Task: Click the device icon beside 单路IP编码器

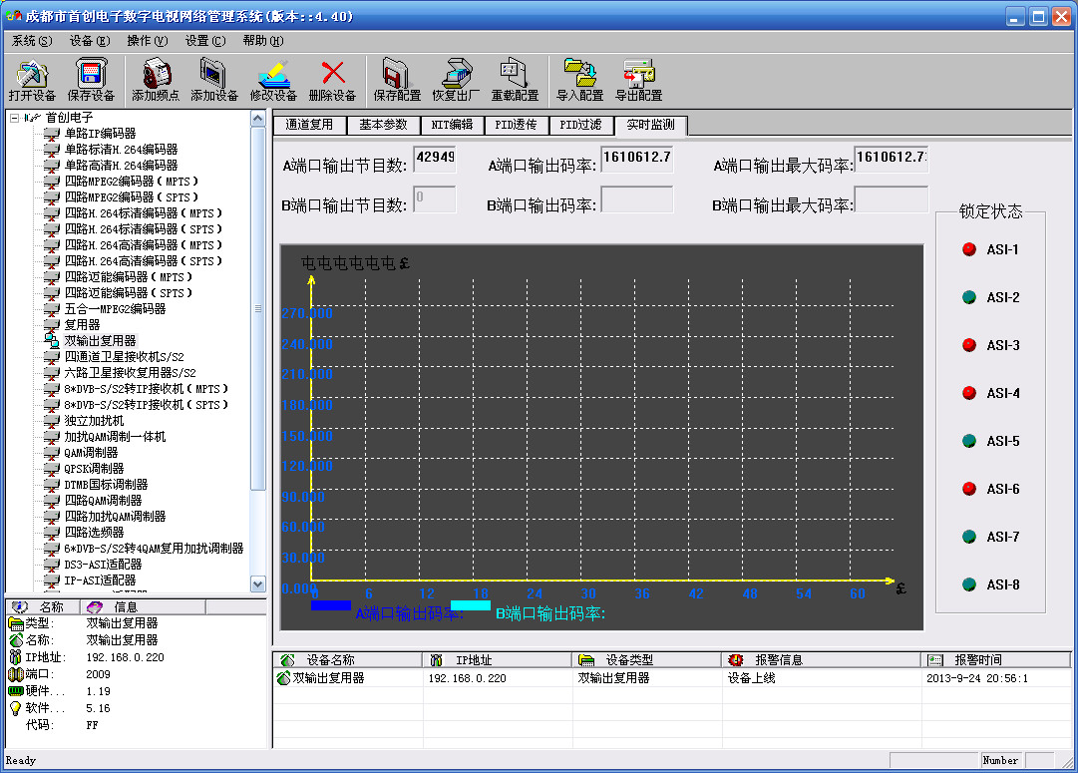Action: tap(52, 134)
